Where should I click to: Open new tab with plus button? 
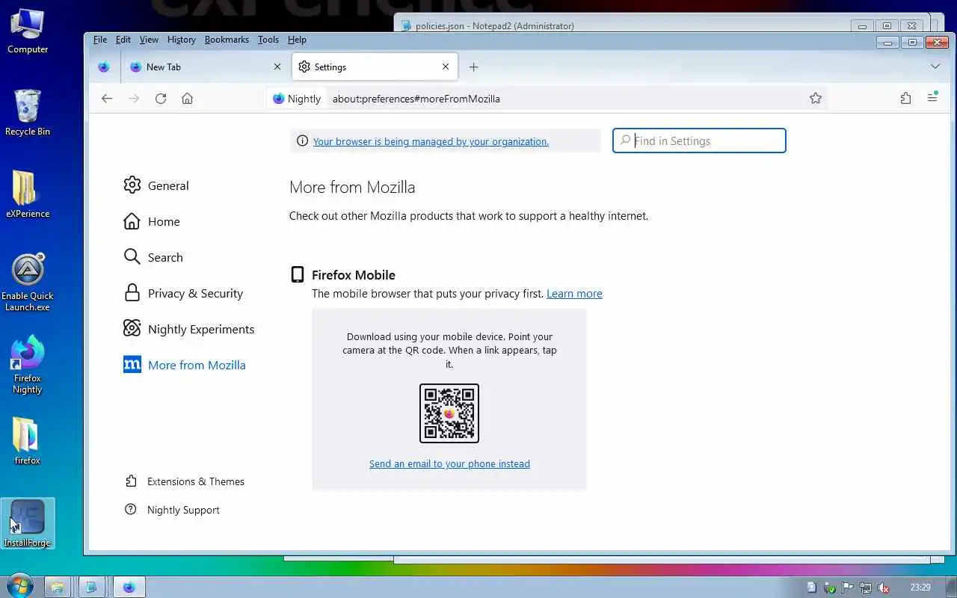click(473, 67)
